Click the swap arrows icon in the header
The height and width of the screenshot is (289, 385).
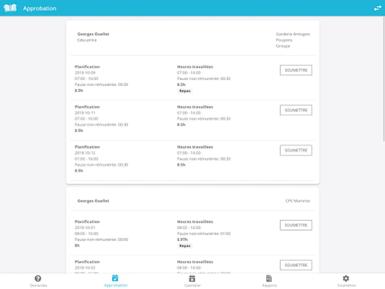378,8
